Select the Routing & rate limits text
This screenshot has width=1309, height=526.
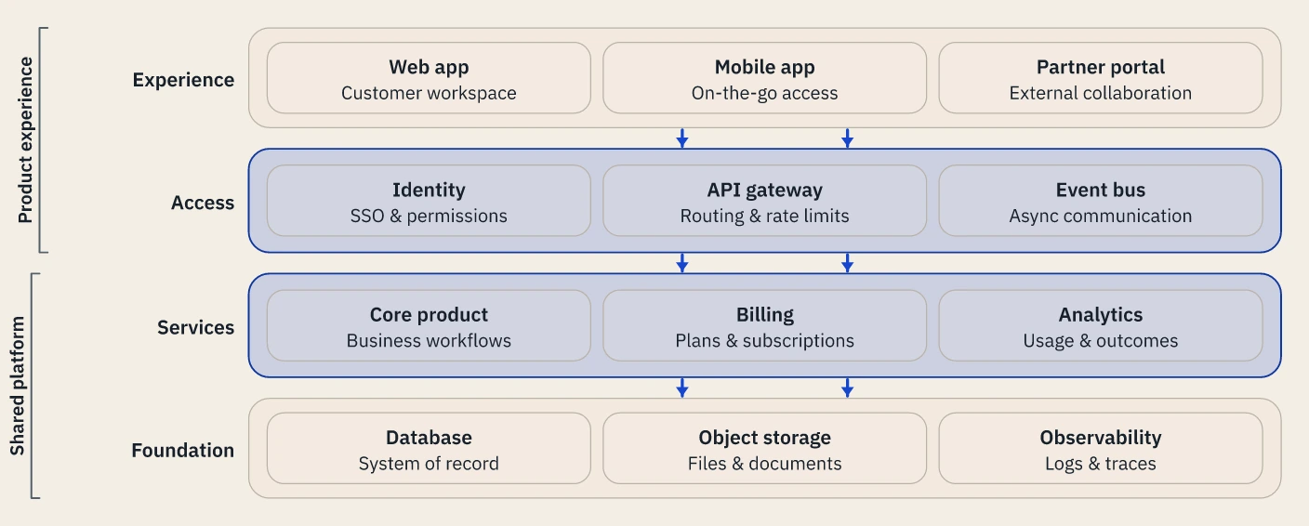pyautogui.click(x=764, y=216)
